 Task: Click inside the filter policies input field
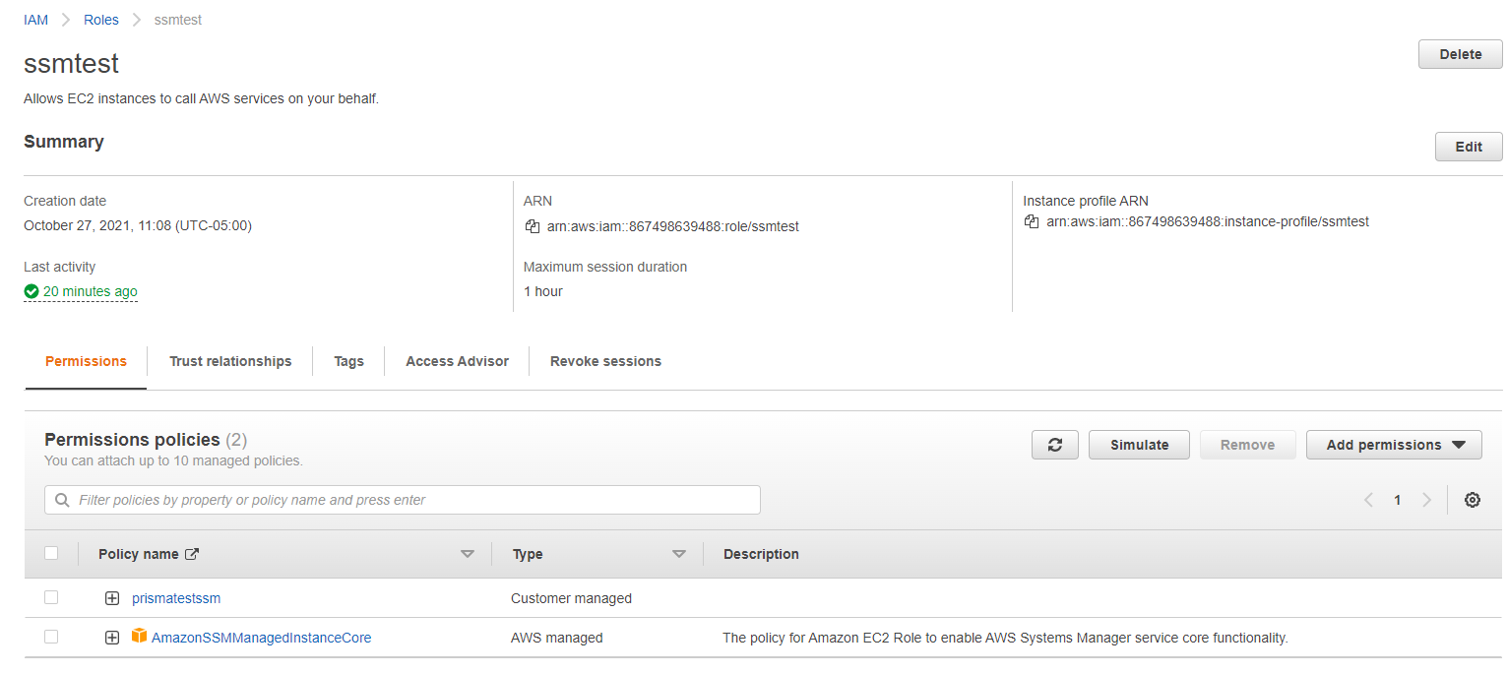pos(394,500)
